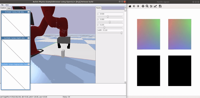Select the Pan axes cross-arrow tool
200x98 pixels.
tap(143, 6)
